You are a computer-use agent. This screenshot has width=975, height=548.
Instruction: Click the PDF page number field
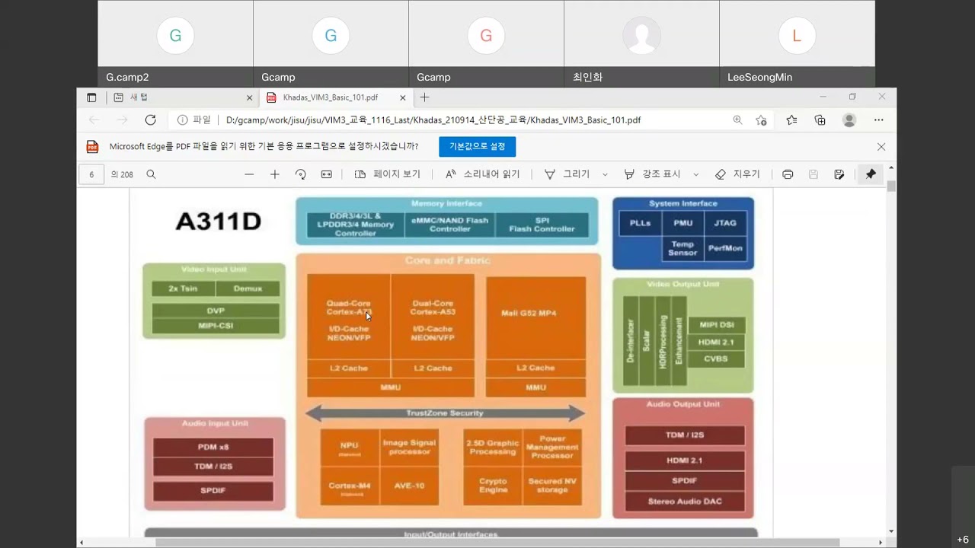(91, 174)
